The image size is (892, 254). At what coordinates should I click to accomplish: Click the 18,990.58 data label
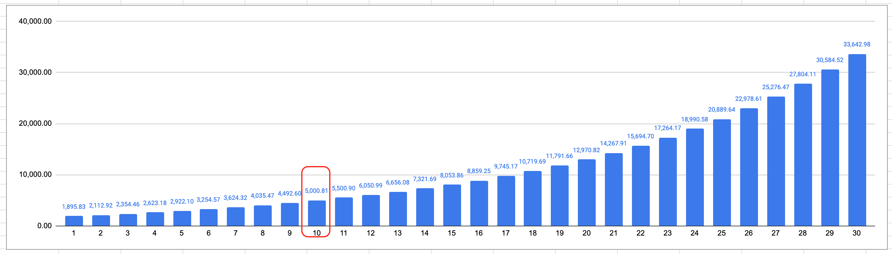[x=695, y=120]
